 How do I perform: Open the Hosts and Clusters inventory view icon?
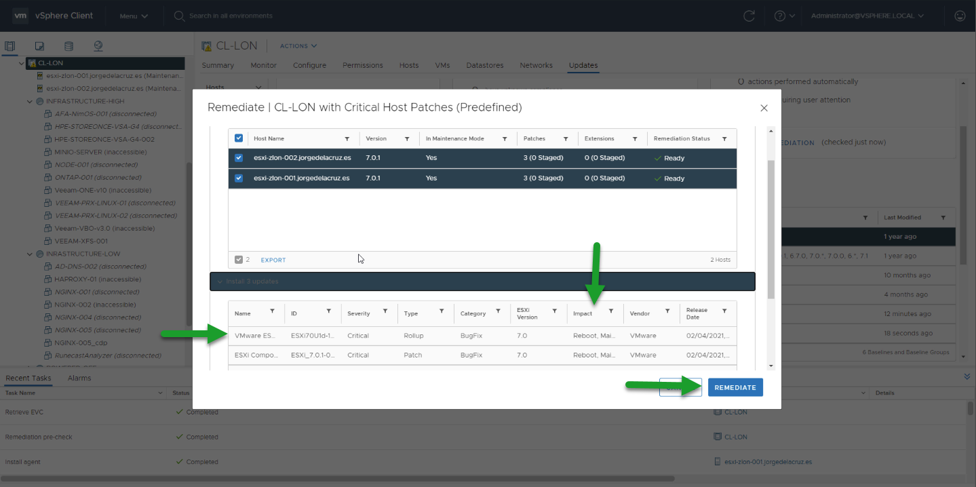[9, 46]
